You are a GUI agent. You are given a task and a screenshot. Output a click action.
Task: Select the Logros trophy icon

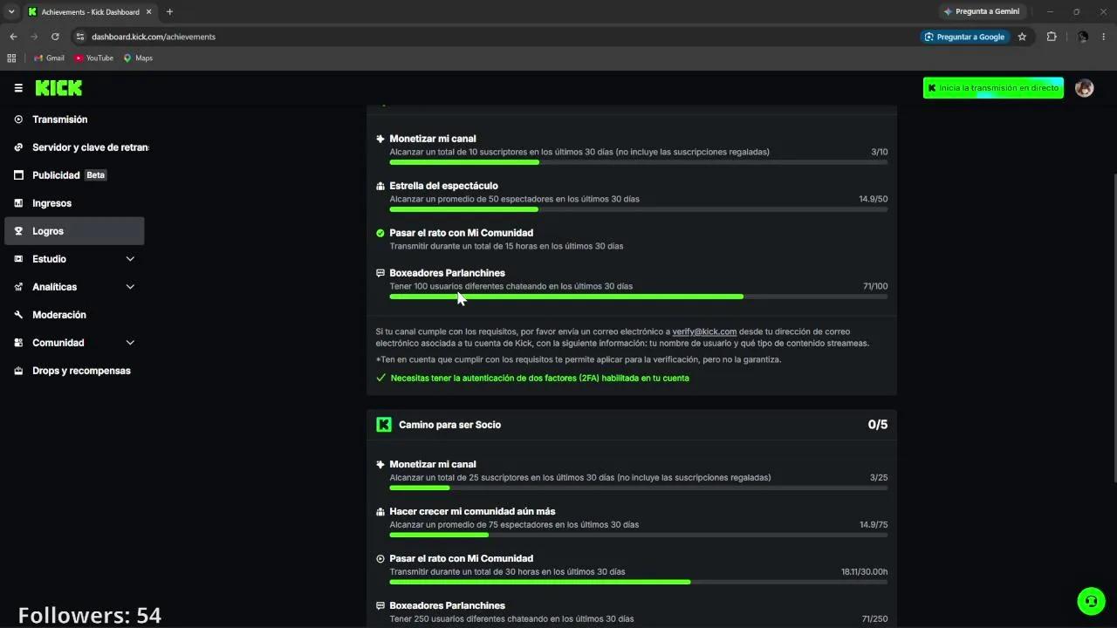[x=18, y=231]
